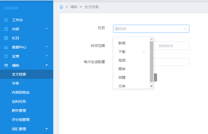Click the 运营 icon in sidebar
This screenshot has width=208, height=134.
coord(6,56)
